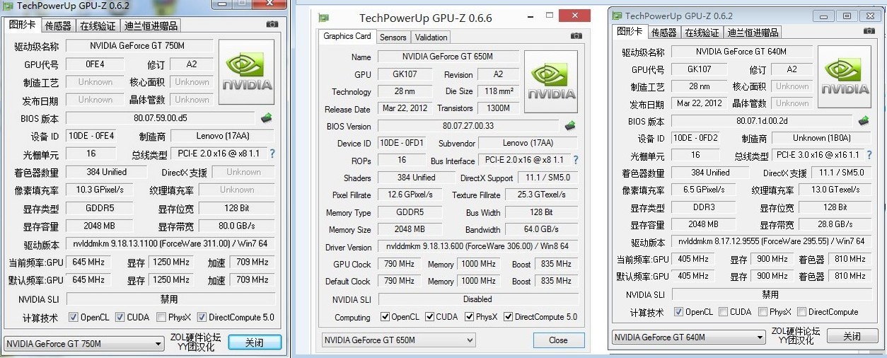887x358 pixels.
Task: Open GPU selector dropdown showing GeForce GT 640M
Action: pyautogui.click(x=689, y=337)
